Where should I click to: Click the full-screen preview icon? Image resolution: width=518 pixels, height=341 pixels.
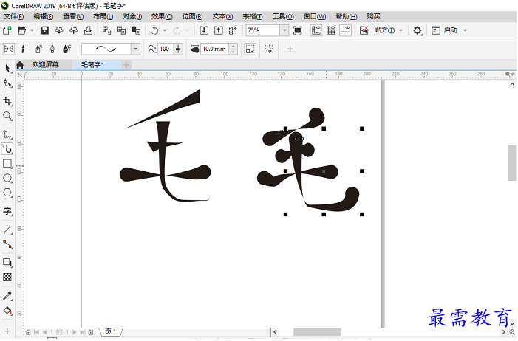pyautogui.click(x=298, y=30)
